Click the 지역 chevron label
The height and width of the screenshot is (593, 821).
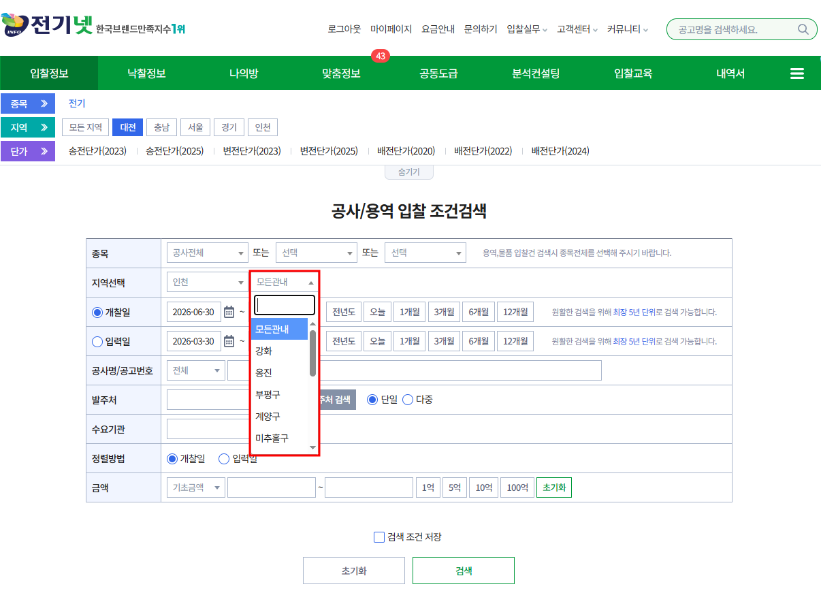[28, 127]
